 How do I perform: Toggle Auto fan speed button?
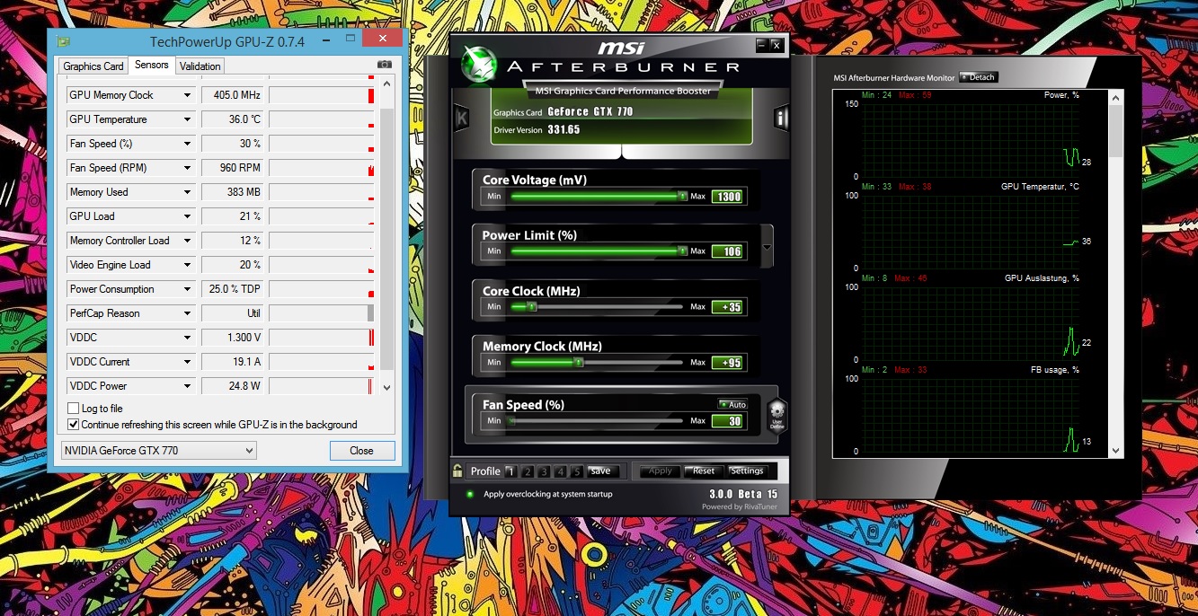click(732, 404)
